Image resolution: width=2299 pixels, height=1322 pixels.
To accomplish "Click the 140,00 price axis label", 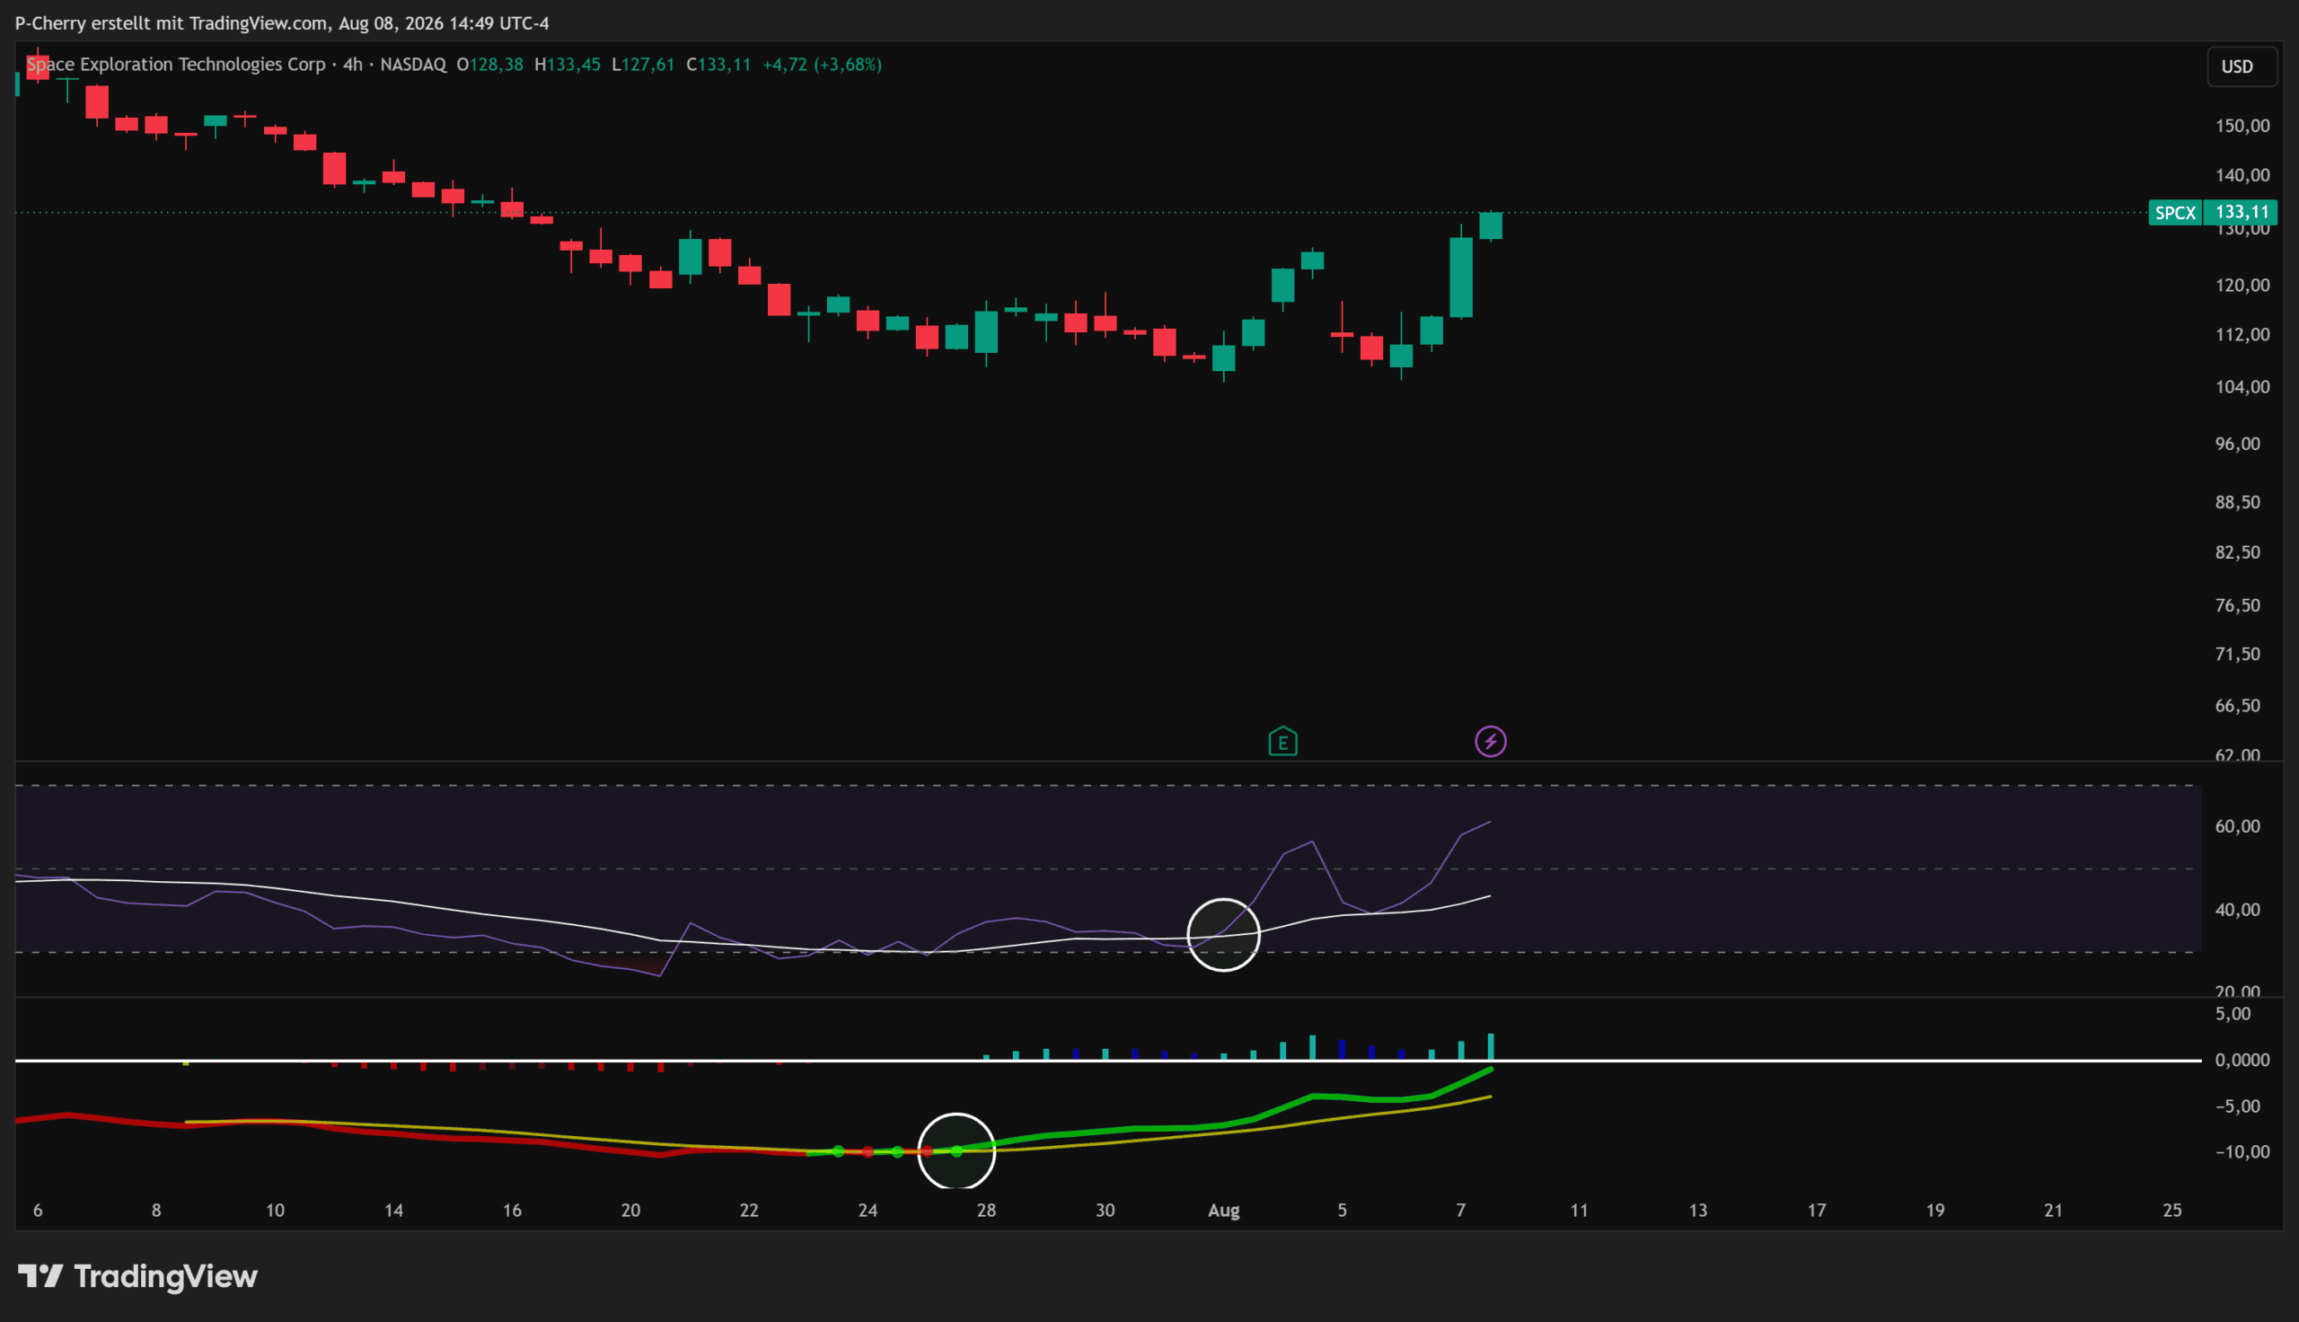I will [2242, 175].
